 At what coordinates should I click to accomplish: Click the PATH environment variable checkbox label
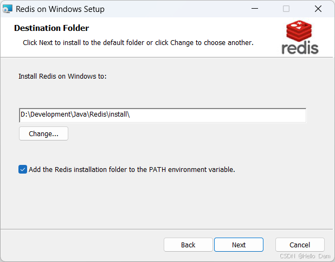click(132, 169)
